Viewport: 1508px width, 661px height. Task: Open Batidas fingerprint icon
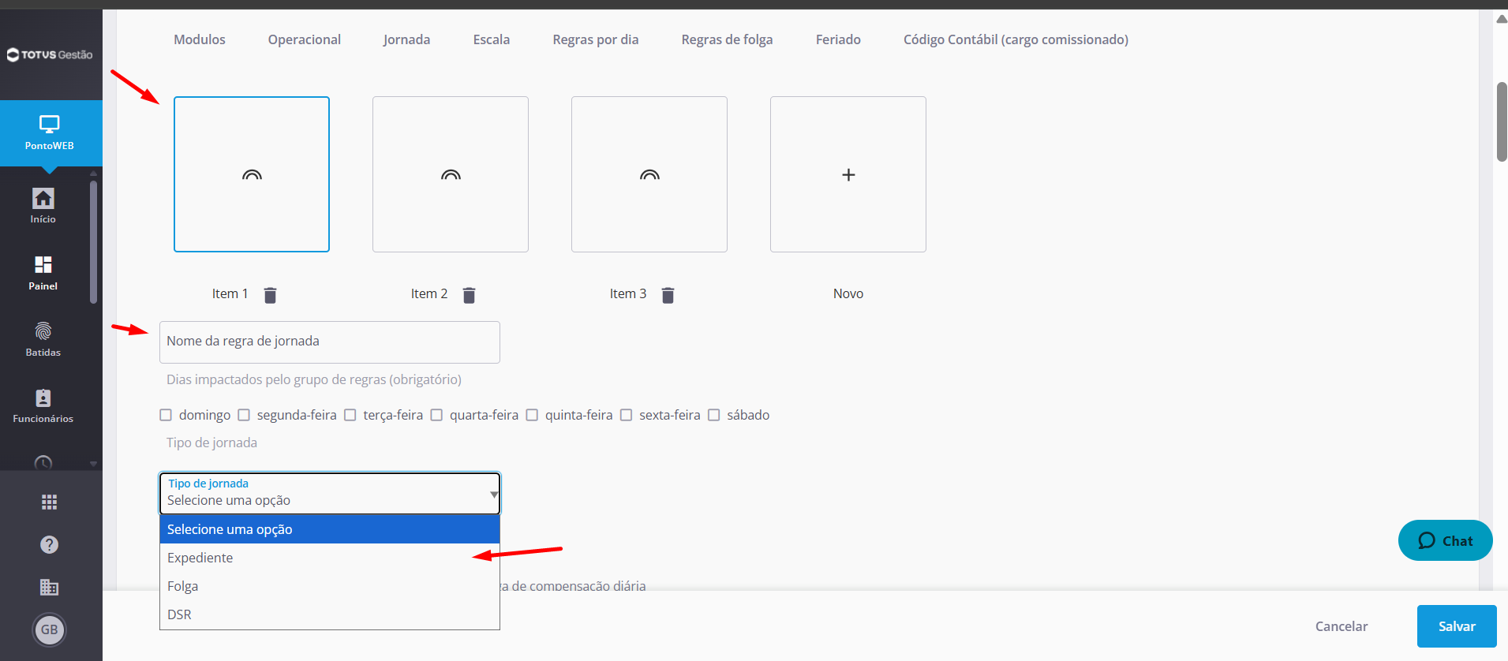click(43, 330)
